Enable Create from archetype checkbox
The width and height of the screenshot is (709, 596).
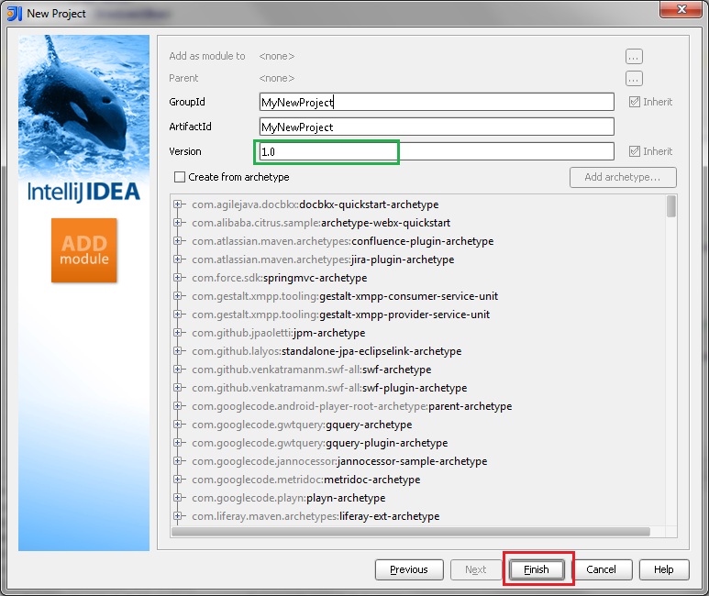point(180,177)
